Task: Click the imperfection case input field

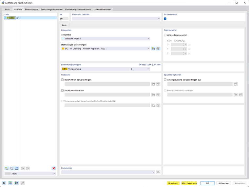Action: pos(107,84)
